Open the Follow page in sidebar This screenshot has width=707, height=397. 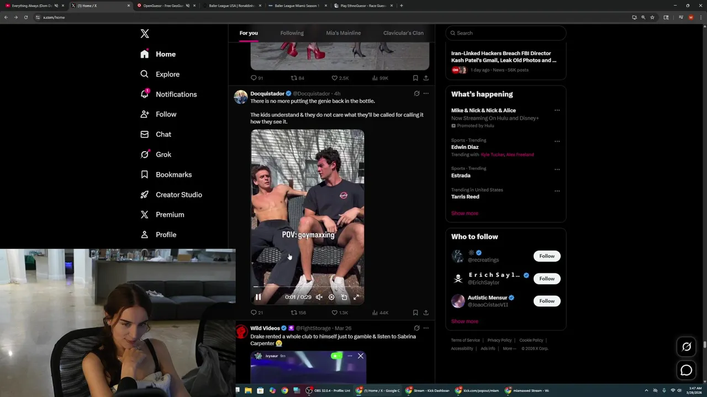(158, 114)
